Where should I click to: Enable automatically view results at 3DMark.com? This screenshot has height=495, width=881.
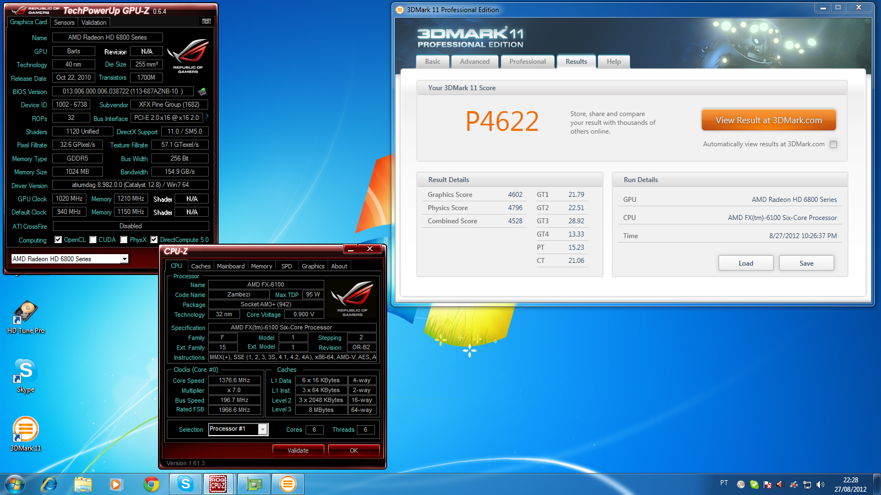pyautogui.click(x=833, y=144)
